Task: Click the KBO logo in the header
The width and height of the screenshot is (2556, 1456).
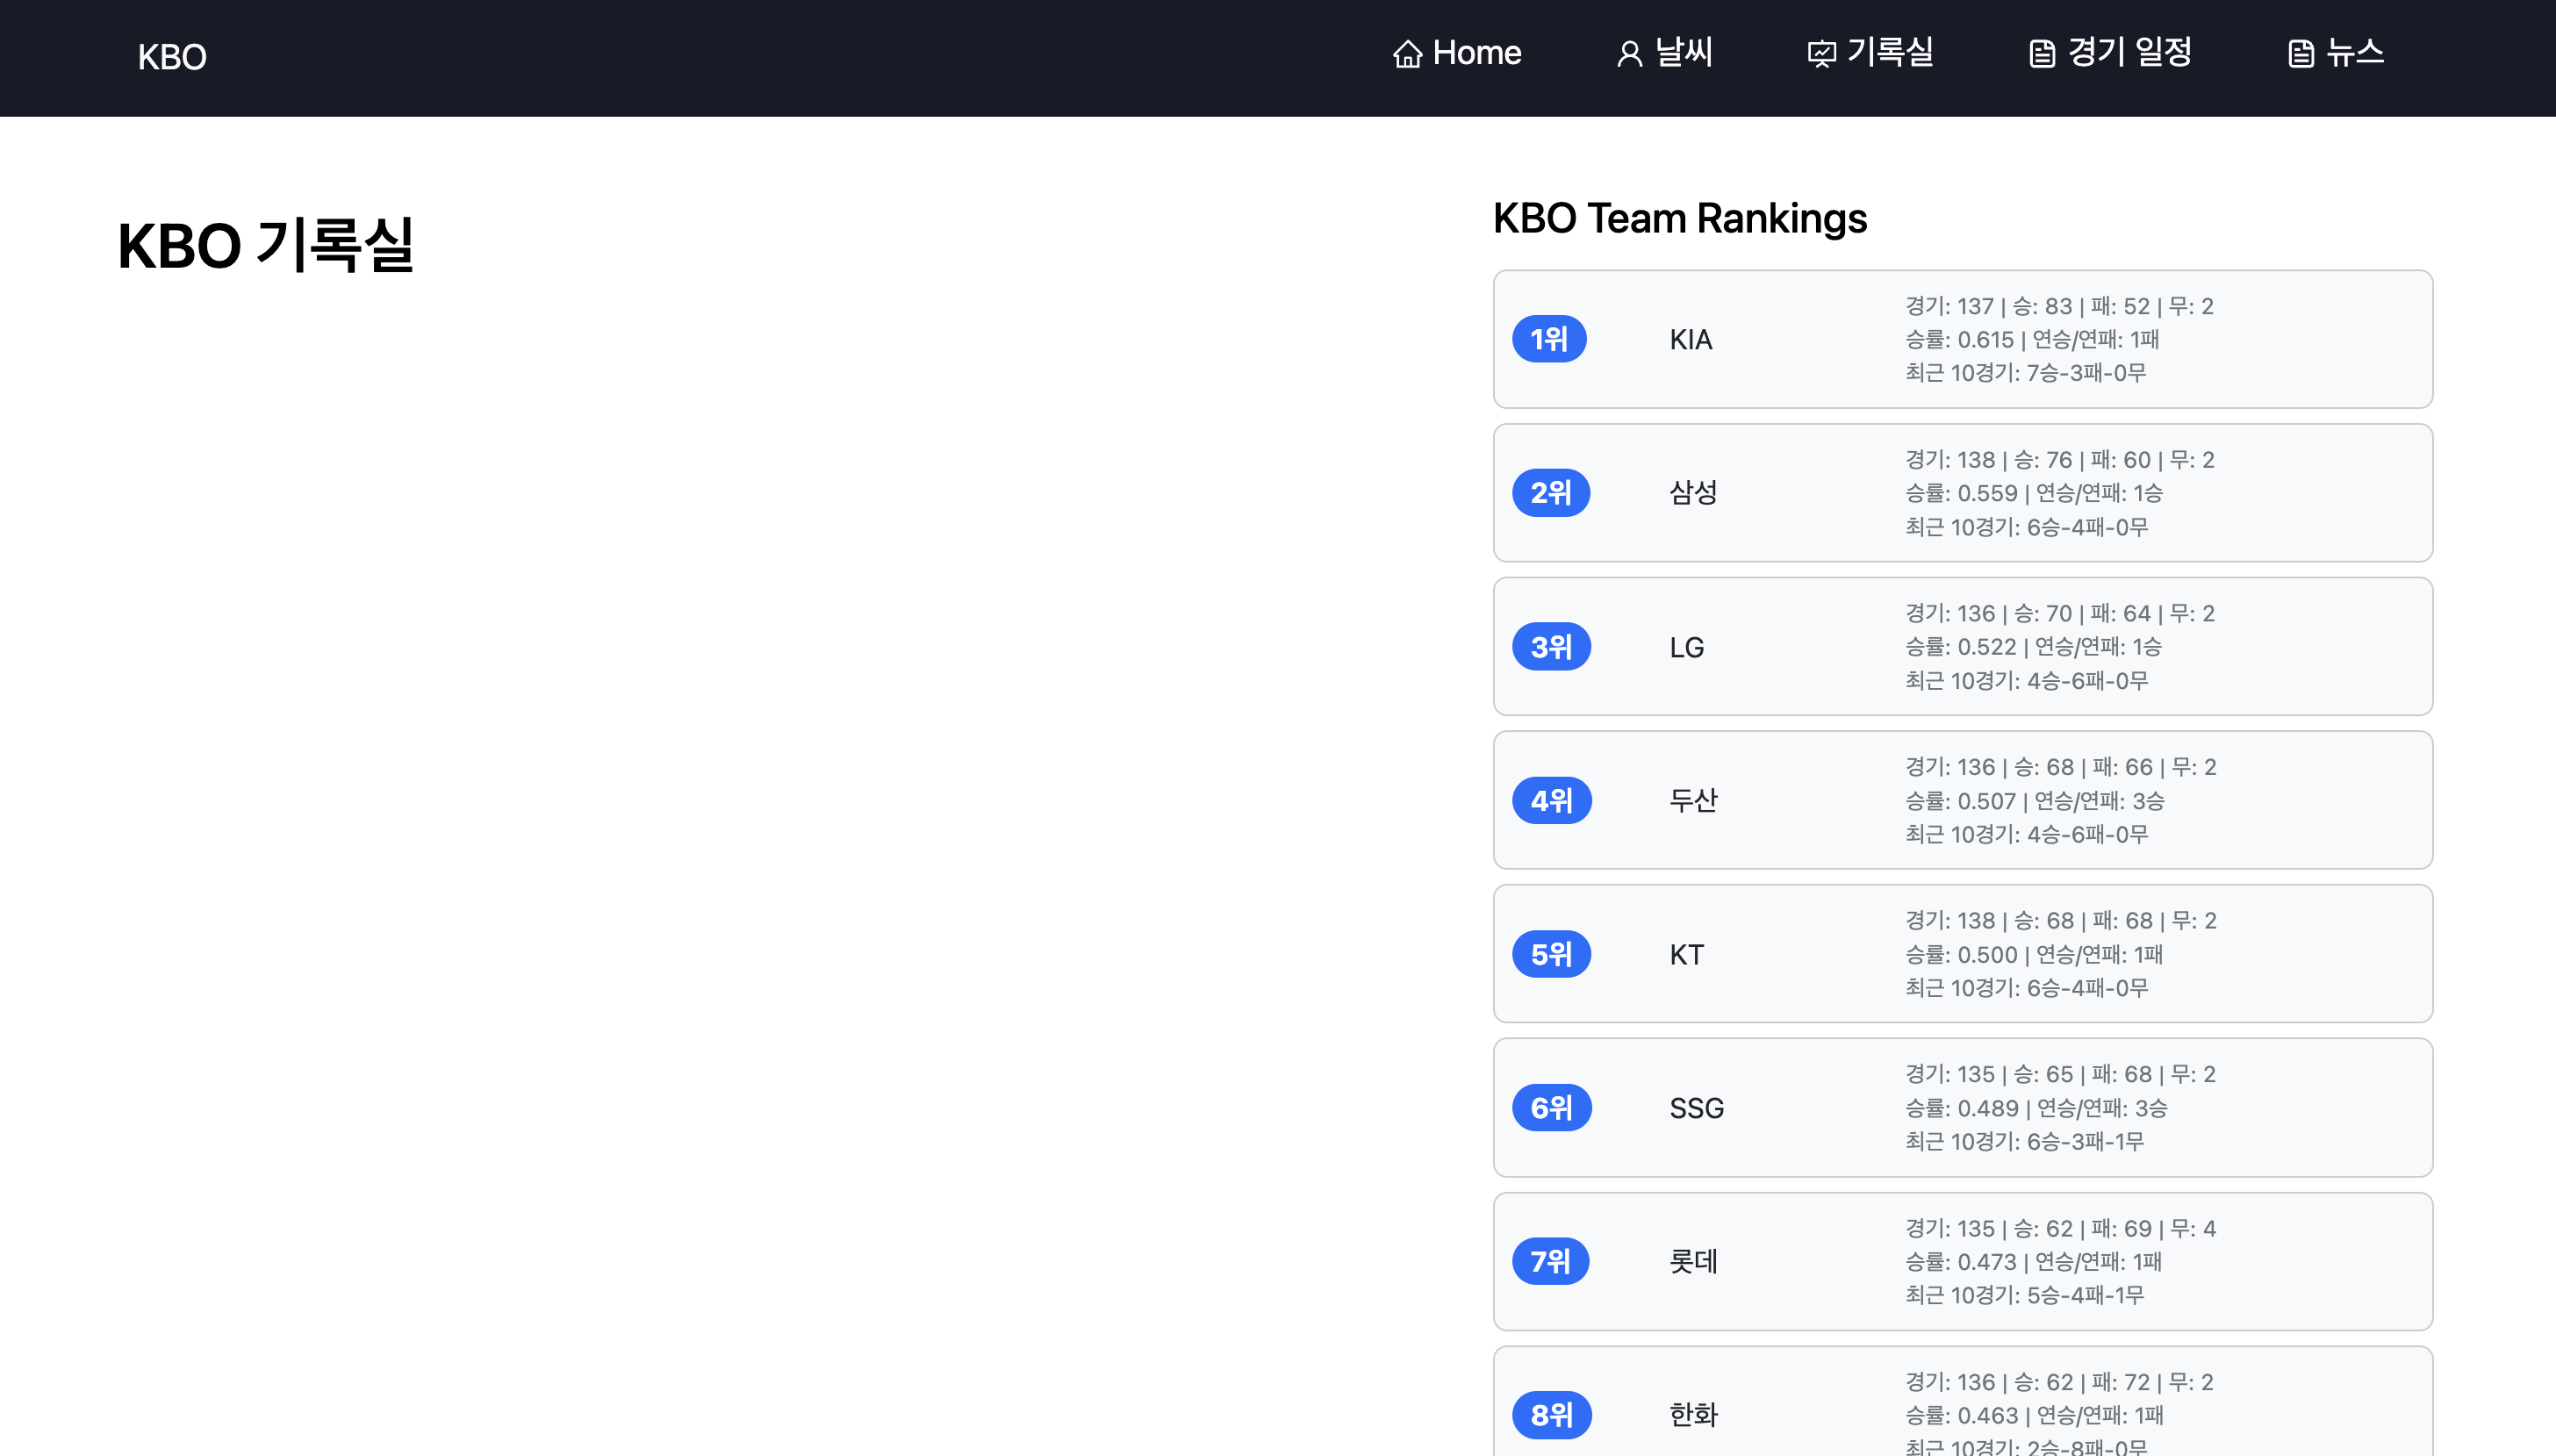Action: tap(172, 57)
